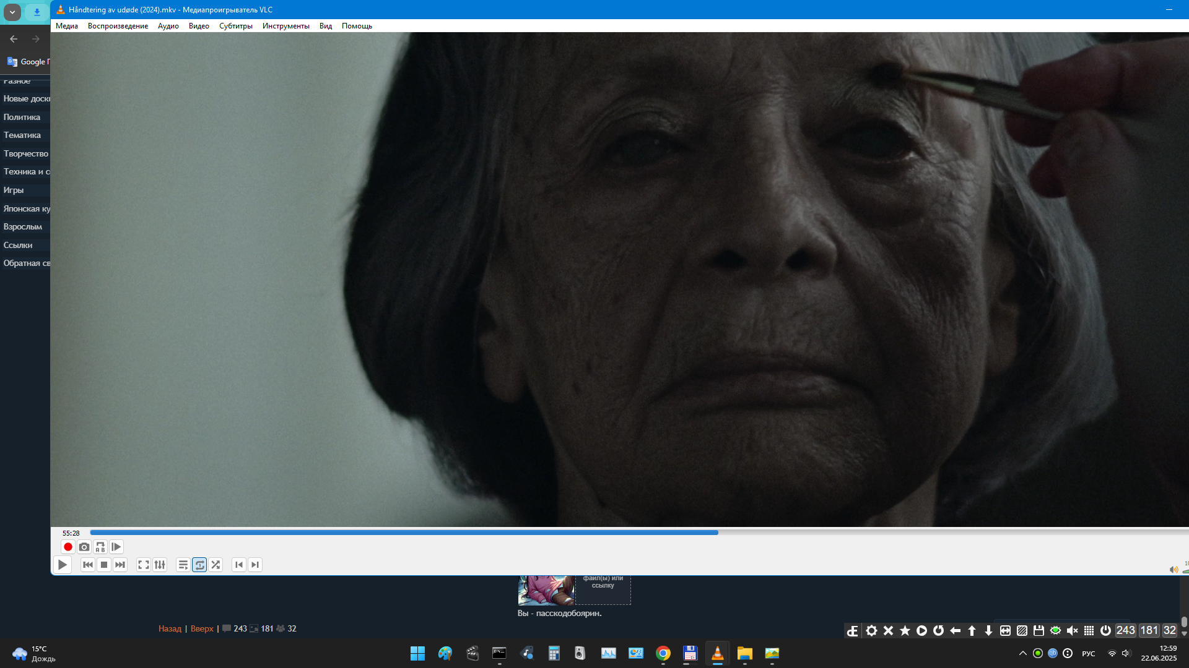Set the A-B loop points
The height and width of the screenshot is (668, 1189).
click(100, 547)
